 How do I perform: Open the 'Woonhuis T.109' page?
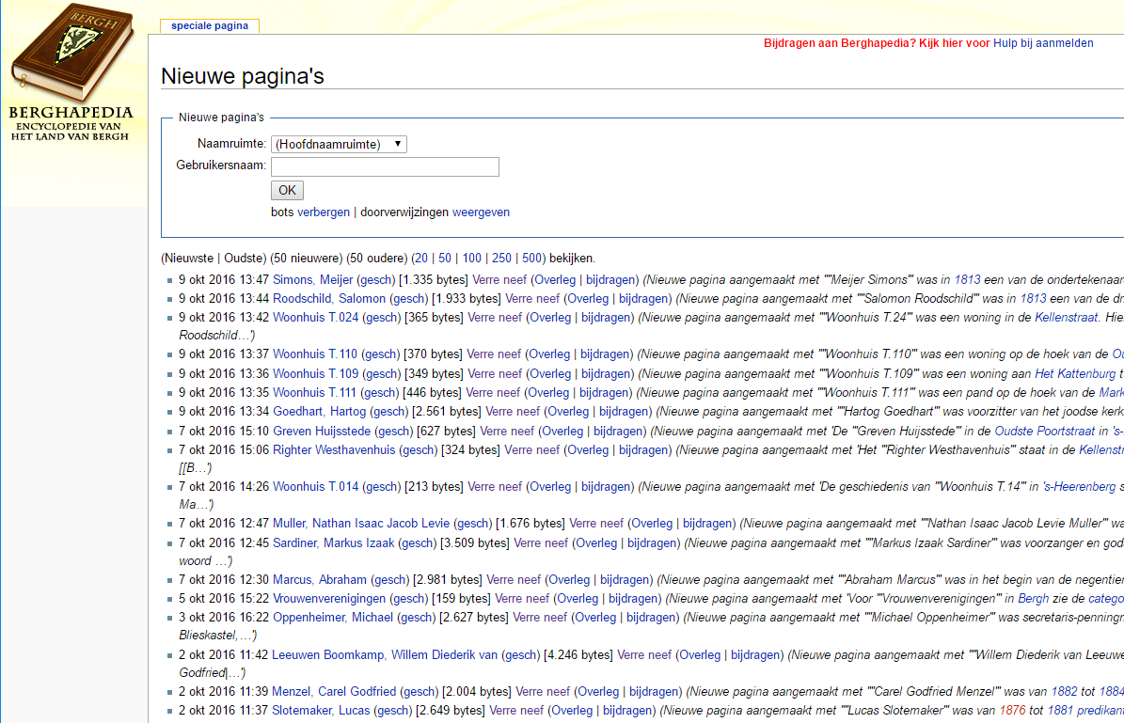(x=315, y=373)
